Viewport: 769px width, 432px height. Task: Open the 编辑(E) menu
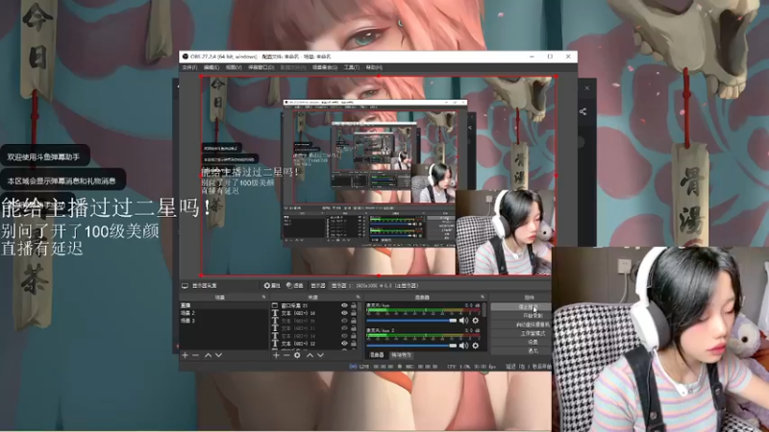(x=211, y=67)
